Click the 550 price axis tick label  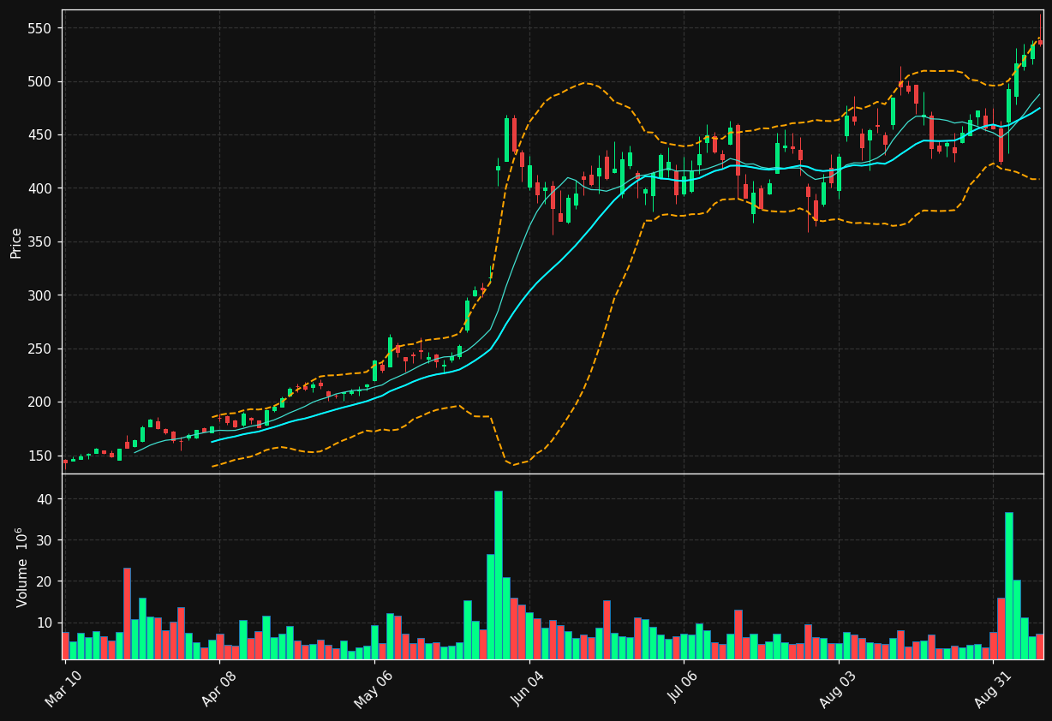[x=39, y=28]
